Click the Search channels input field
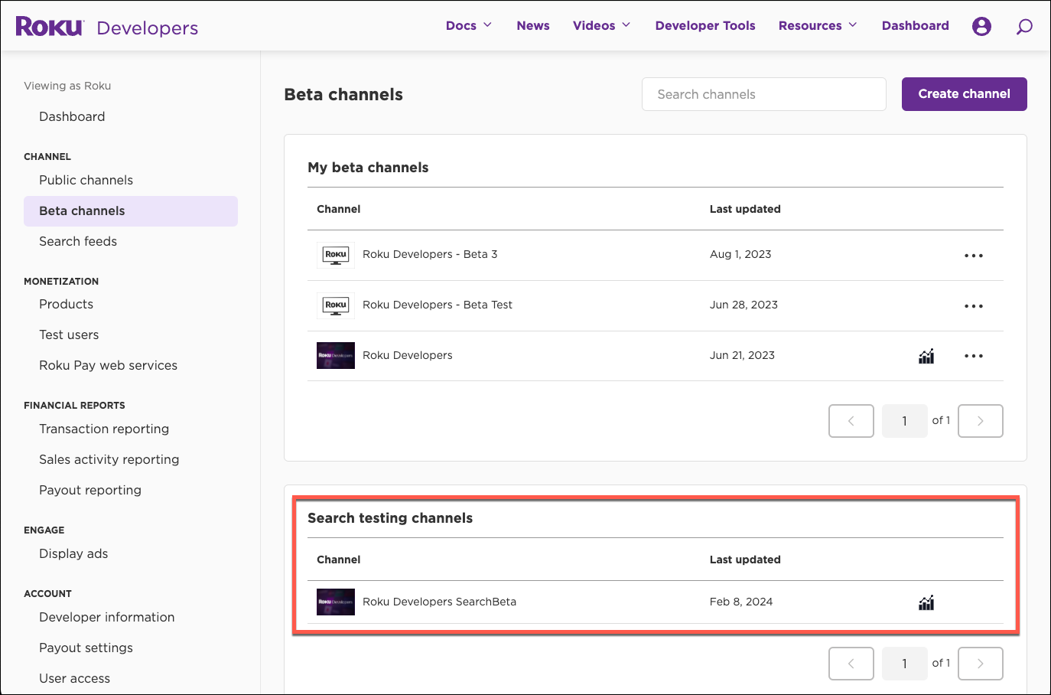Screen dimensions: 1051x695 point(763,93)
